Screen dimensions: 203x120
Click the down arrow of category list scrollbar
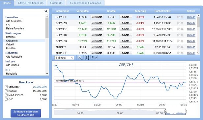[x=47, y=74]
